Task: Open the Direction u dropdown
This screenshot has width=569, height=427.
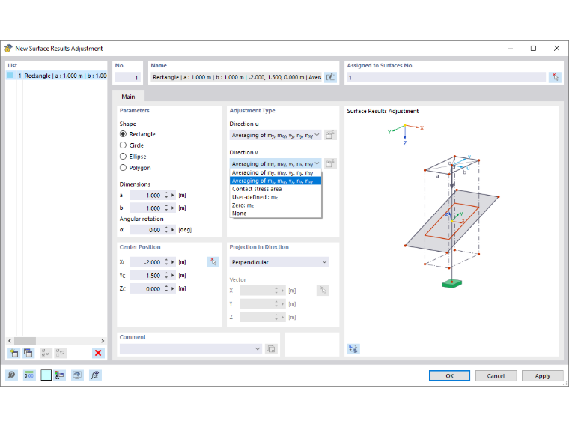Action: click(276, 135)
